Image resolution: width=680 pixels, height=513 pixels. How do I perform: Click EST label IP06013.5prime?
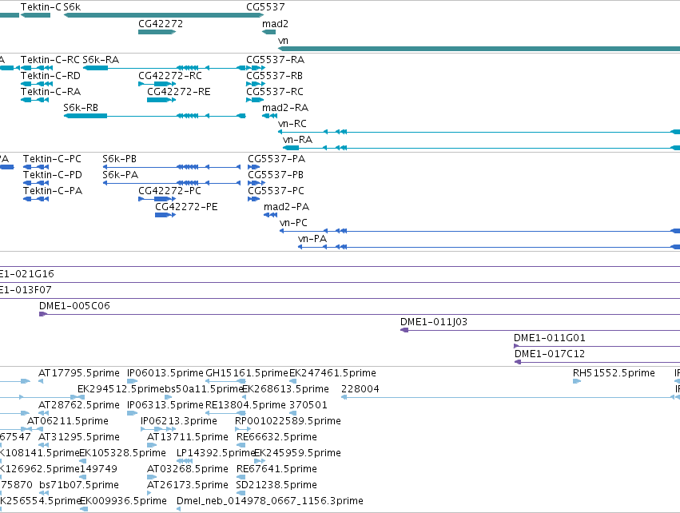(x=165, y=373)
